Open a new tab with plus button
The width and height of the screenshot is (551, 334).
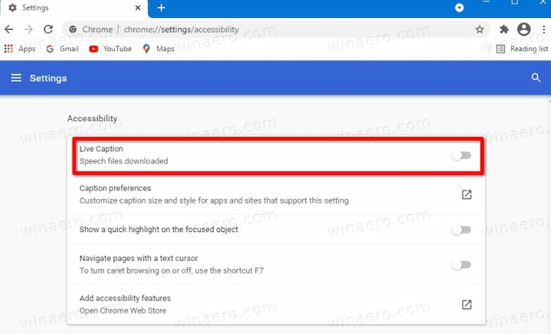[161, 8]
